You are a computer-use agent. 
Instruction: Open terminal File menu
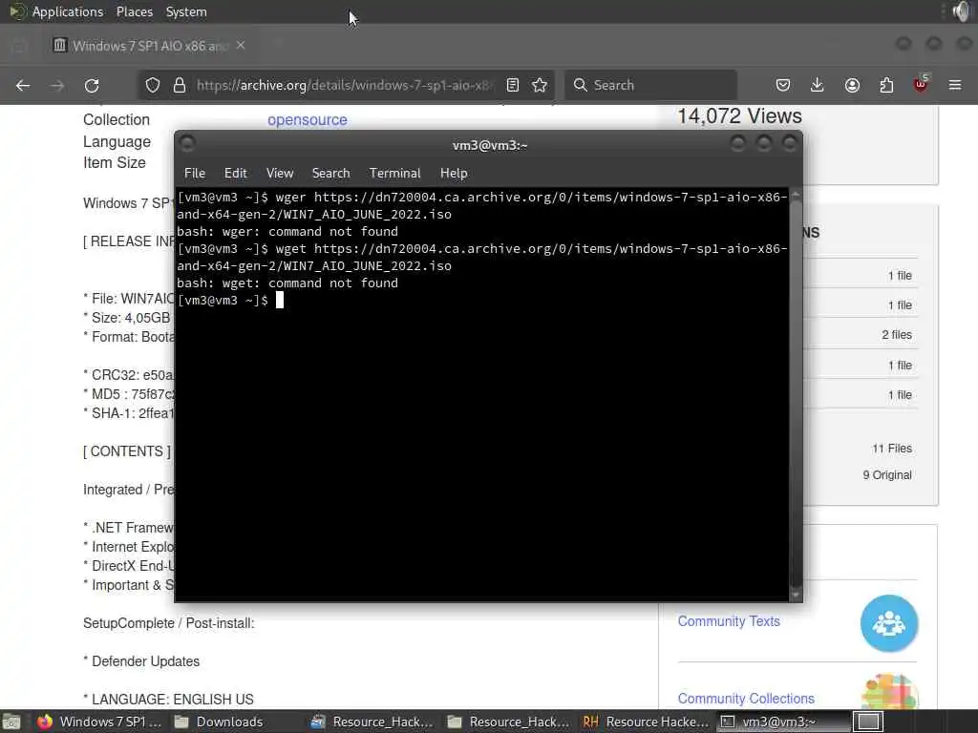(195, 174)
